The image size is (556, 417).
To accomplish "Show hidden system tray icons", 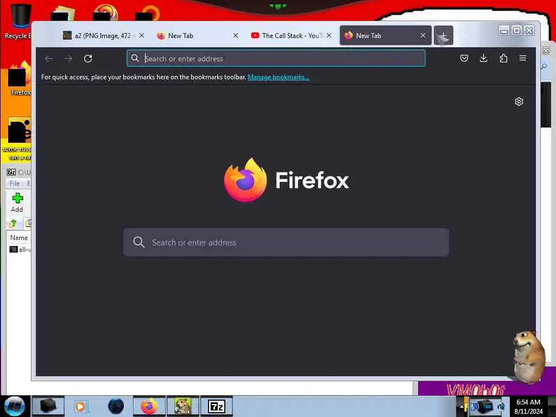I will [x=462, y=406].
